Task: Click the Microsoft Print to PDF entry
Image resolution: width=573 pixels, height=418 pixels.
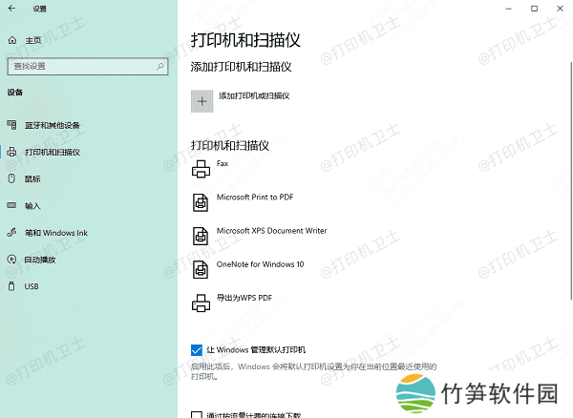Action: [255, 198]
